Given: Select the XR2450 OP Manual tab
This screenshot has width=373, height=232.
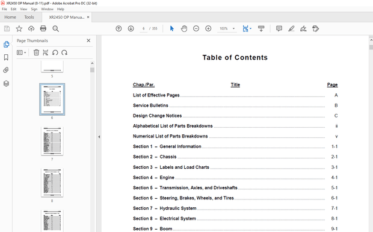Looking at the screenshot, I should tap(66, 17).
